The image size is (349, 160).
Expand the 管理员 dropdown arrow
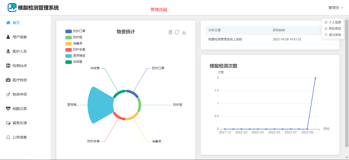(x=342, y=8)
